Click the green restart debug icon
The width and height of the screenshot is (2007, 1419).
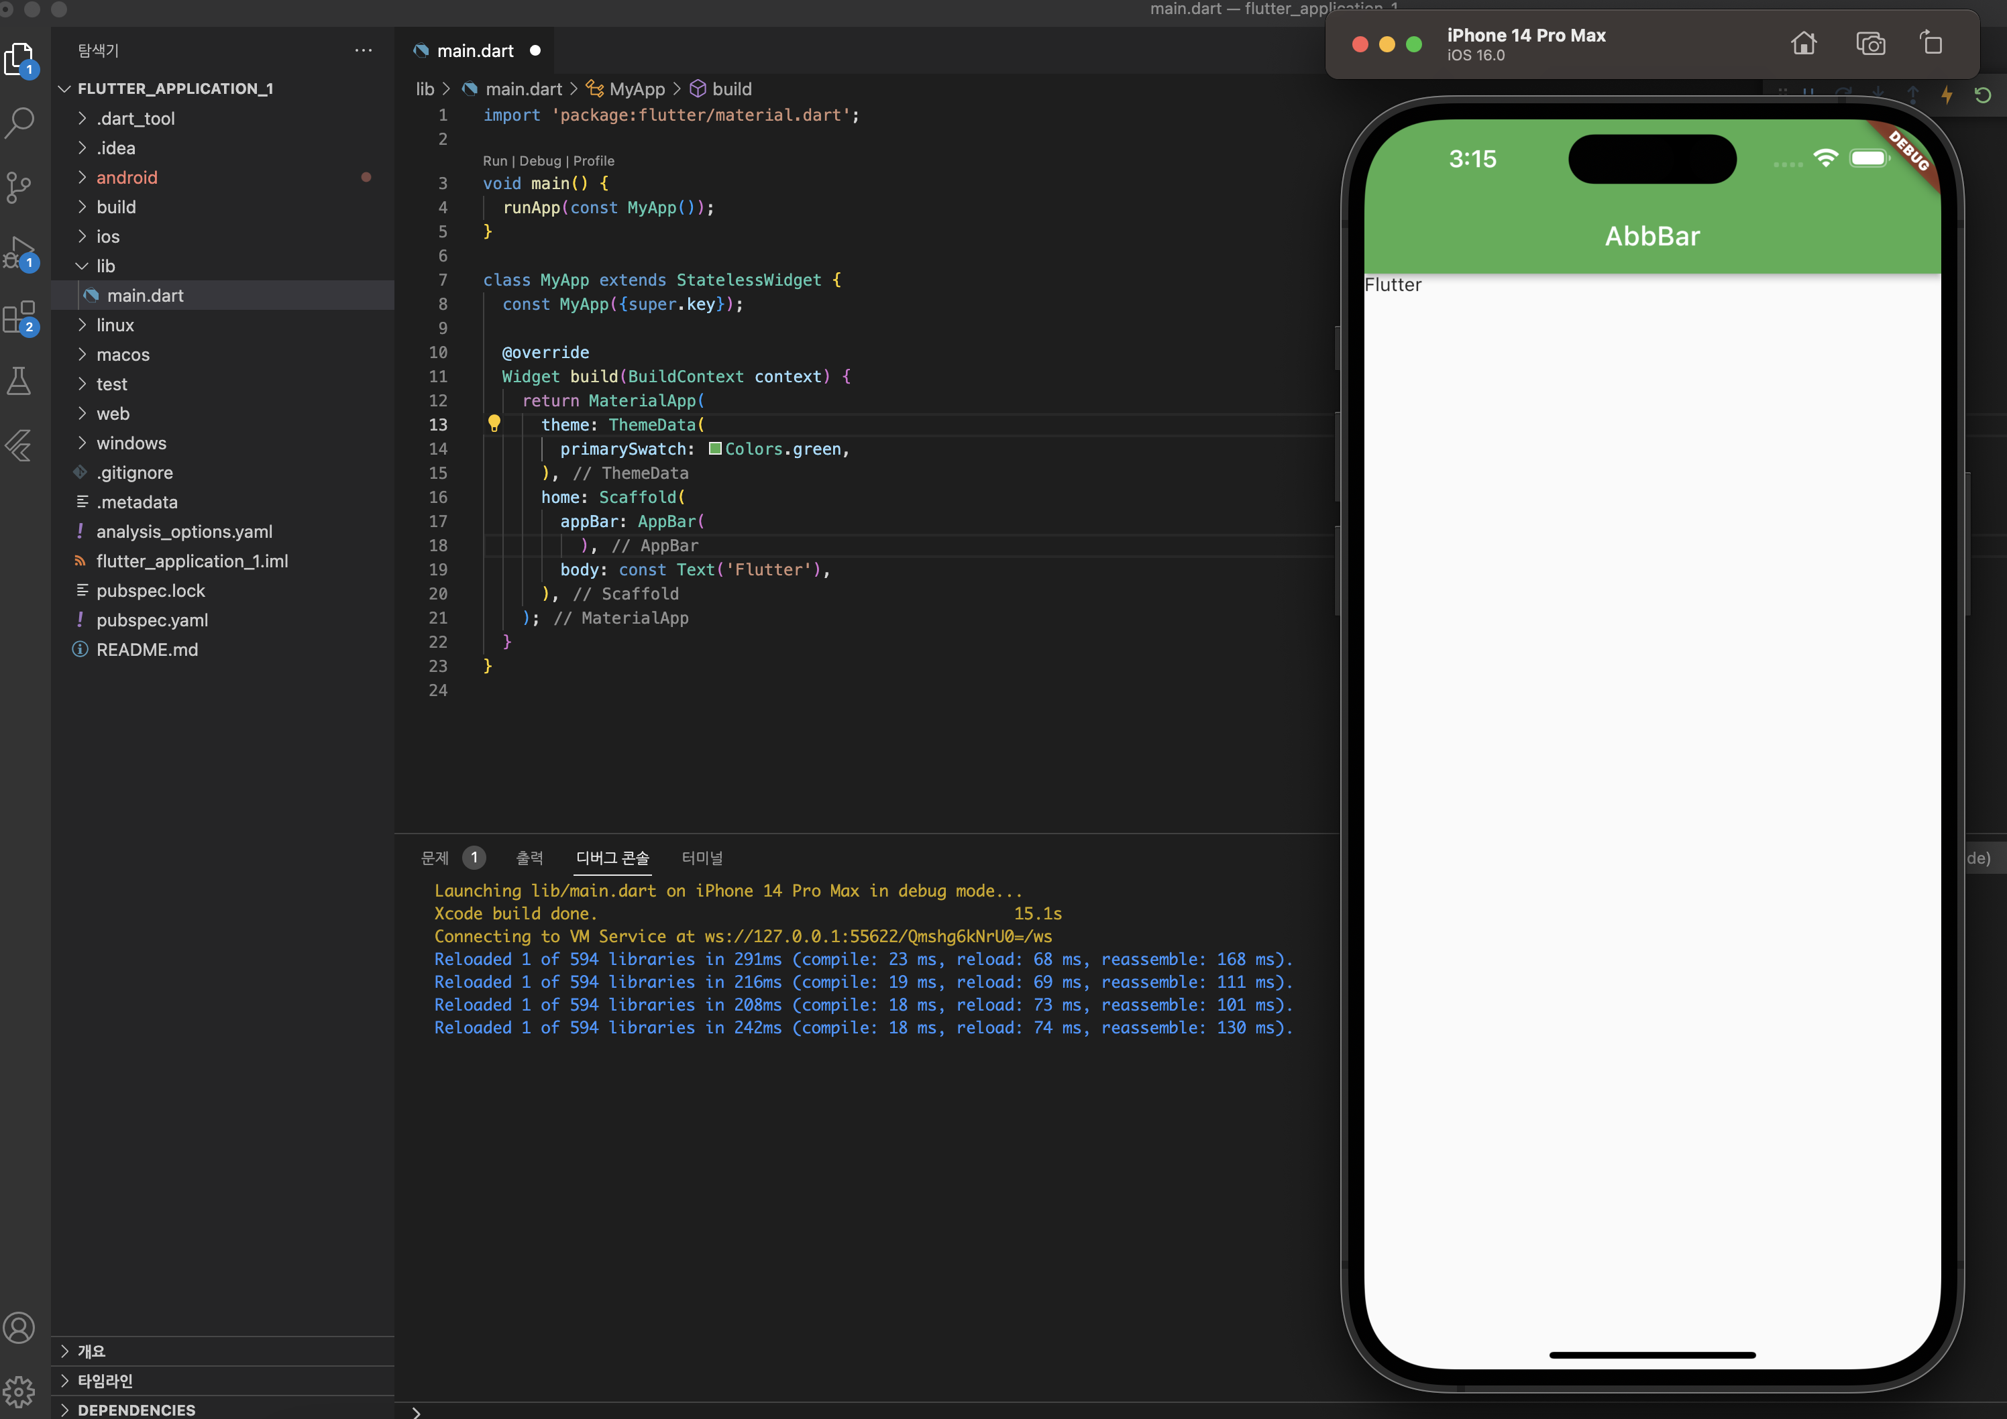click(x=1983, y=95)
